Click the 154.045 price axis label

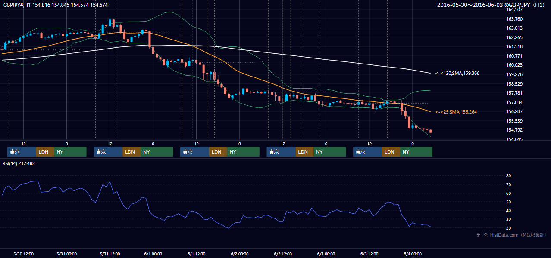point(514,139)
